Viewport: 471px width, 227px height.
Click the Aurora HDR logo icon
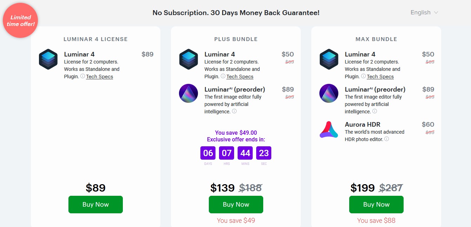point(329,129)
